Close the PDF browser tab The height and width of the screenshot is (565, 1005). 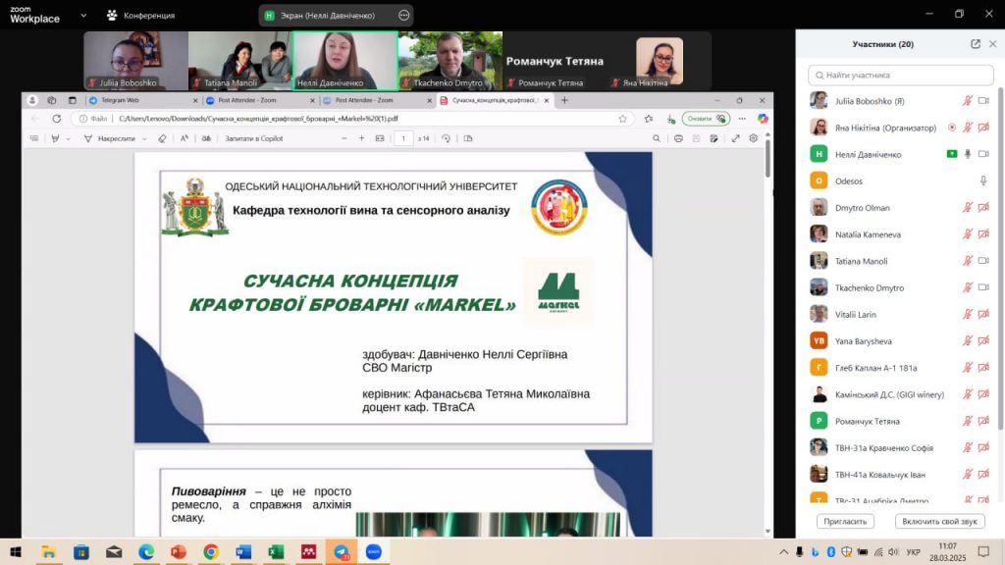tap(546, 101)
